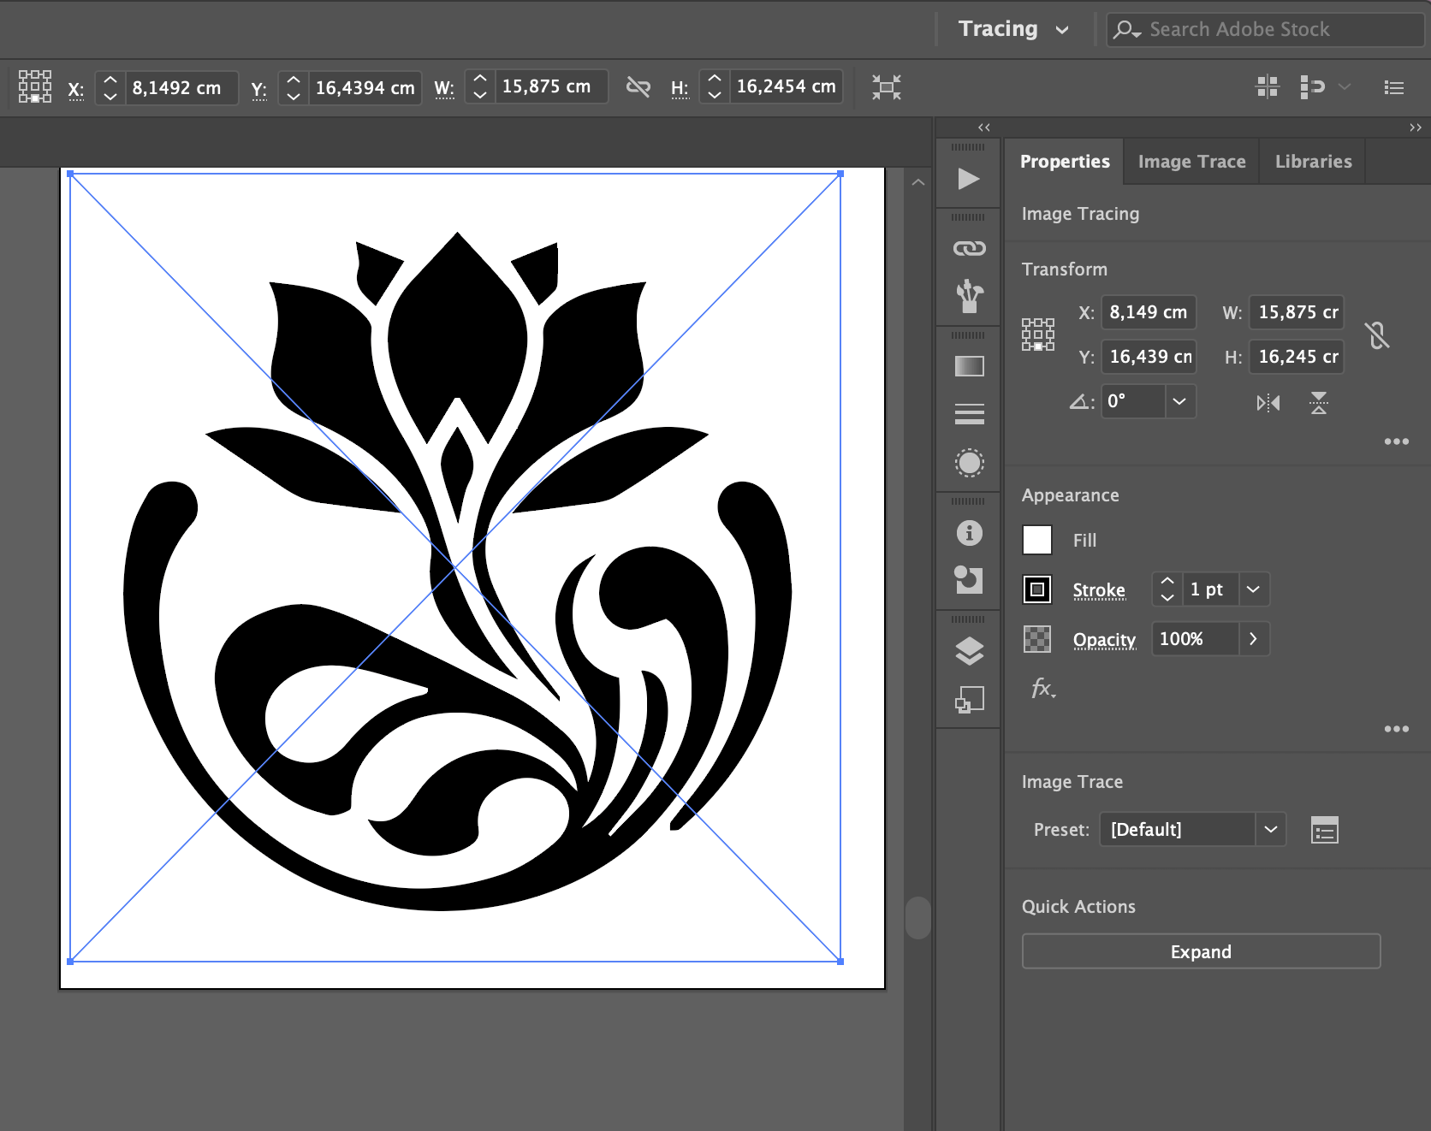
Task: Open the Tracing workspace dropdown
Action: (x=1013, y=29)
